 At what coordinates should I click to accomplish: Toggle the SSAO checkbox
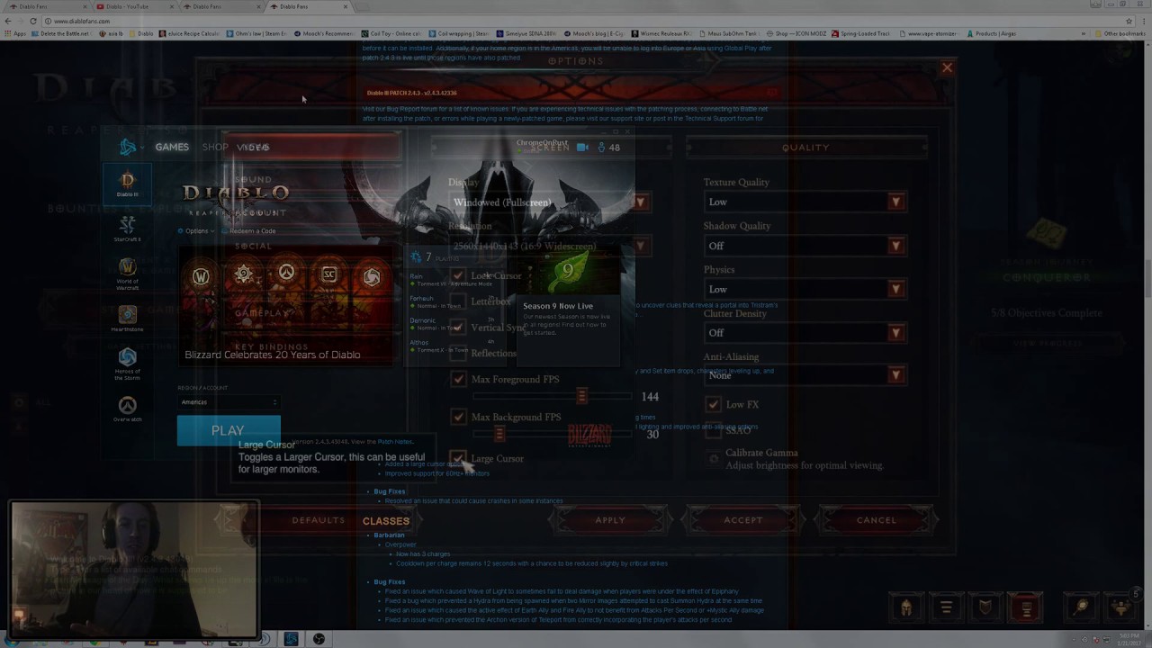coord(713,431)
